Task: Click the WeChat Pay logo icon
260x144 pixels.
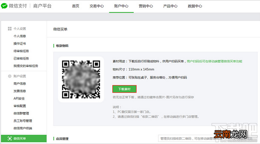Action: pos(4,6)
